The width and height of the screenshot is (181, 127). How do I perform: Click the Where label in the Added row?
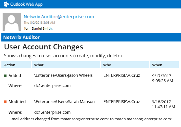tap(16, 86)
